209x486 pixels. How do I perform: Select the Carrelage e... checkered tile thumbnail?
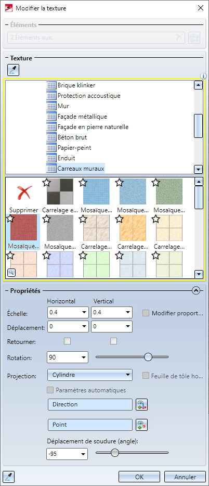point(60,191)
